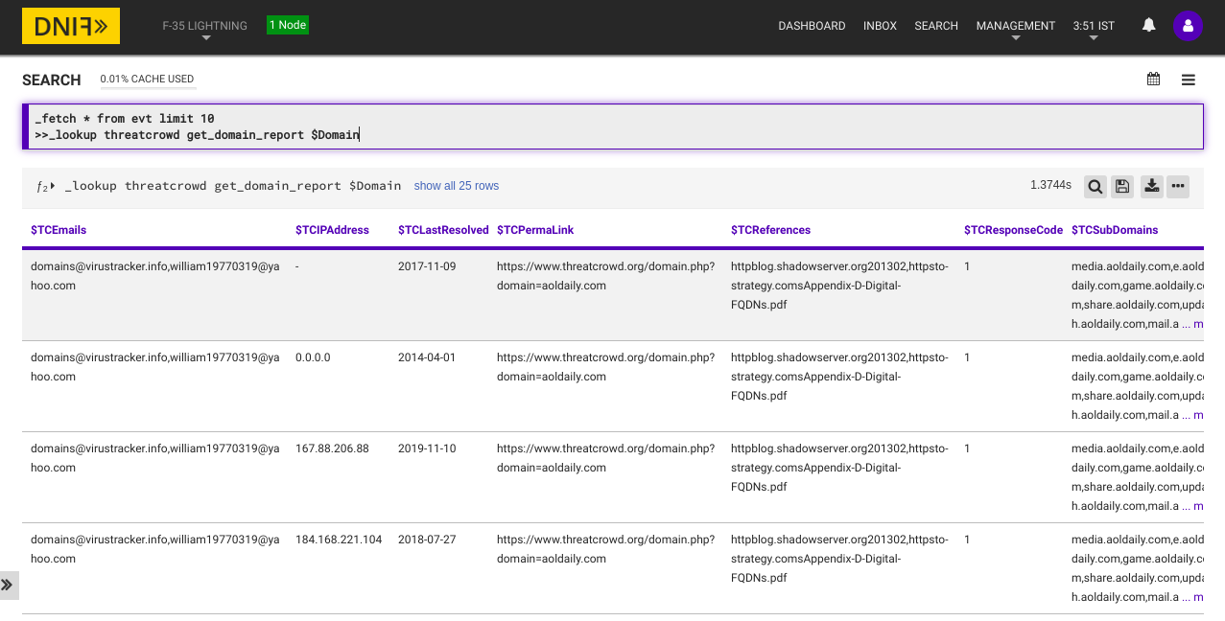Expand subdomains 'more' in 167.88.206.88 row
The width and height of the screenshot is (1225, 621).
coord(1198,506)
